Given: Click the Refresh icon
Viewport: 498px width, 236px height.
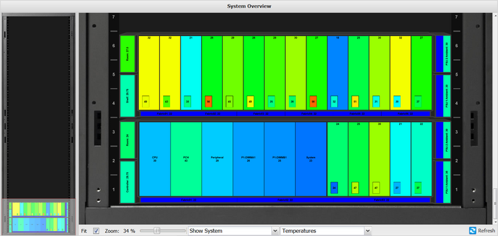Looking at the screenshot, I should coord(472,230).
